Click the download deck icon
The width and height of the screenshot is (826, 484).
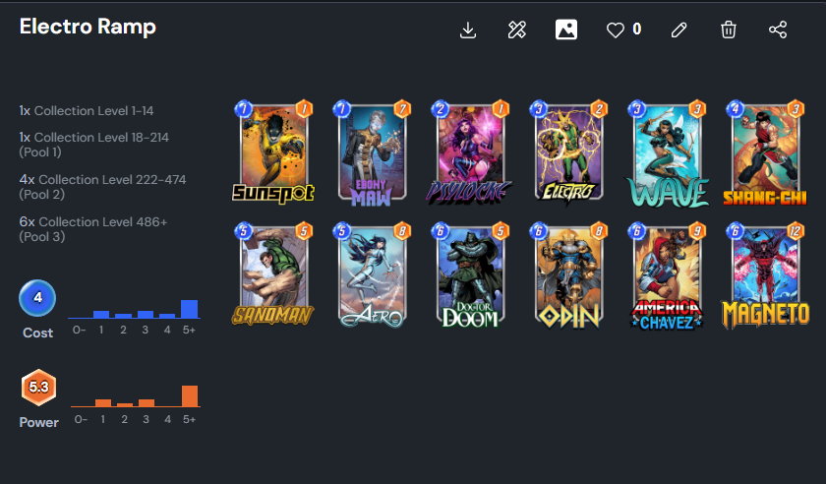click(x=468, y=30)
